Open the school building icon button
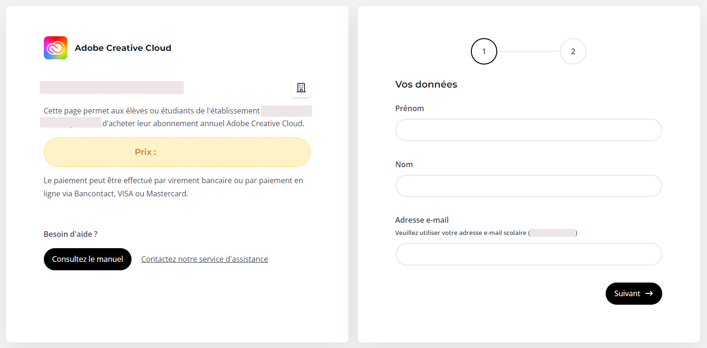707x348 pixels. 301,88
